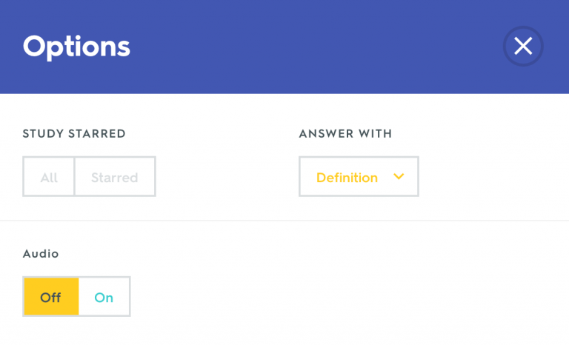The width and height of the screenshot is (569, 345).
Task: Select the yellow Off audio segment
Action: coord(51,296)
